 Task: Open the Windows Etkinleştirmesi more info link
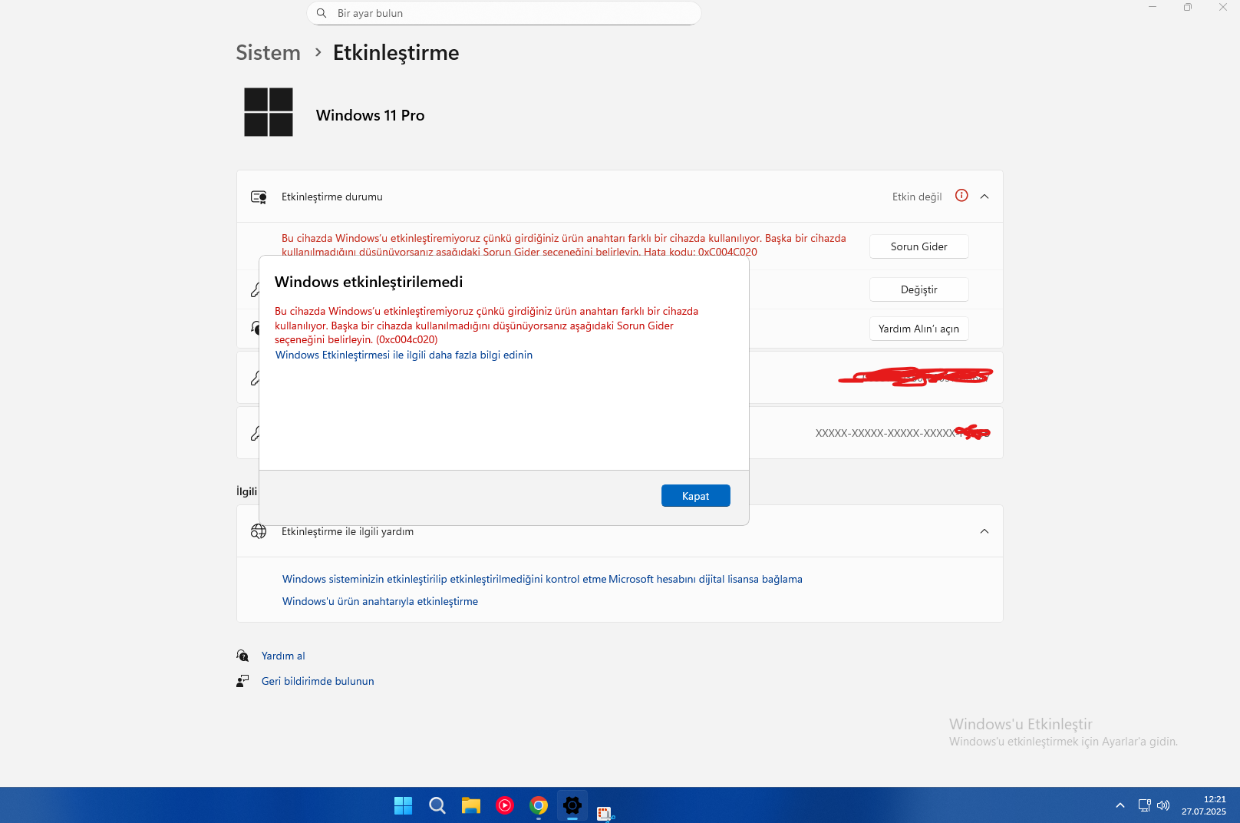(x=404, y=355)
